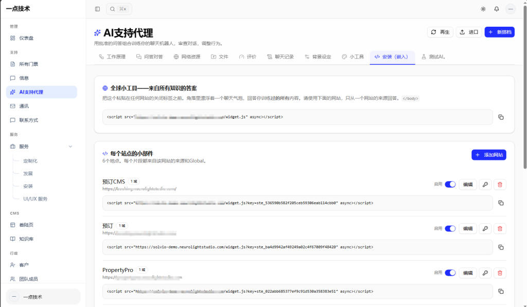The width and height of the screenshot is (527, 307).
Task: Disable the PropertyPro toggle
Action: click(450, 273)
